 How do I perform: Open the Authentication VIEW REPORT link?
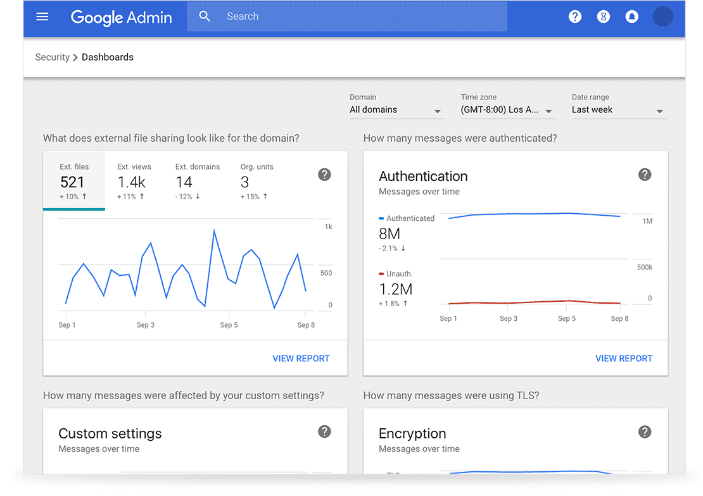[624, 358]
